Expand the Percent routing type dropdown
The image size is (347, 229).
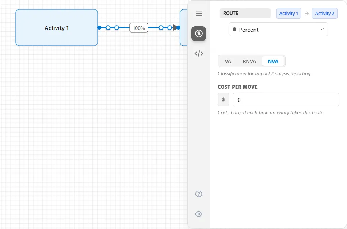[278, 30]
